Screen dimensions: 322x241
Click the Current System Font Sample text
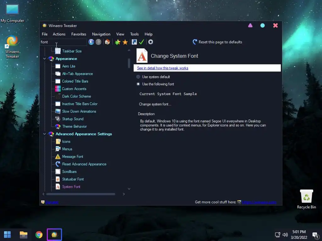click(168, 94)
